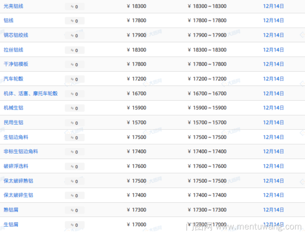Click the ¥15900 price of 机械生铝

137,108
